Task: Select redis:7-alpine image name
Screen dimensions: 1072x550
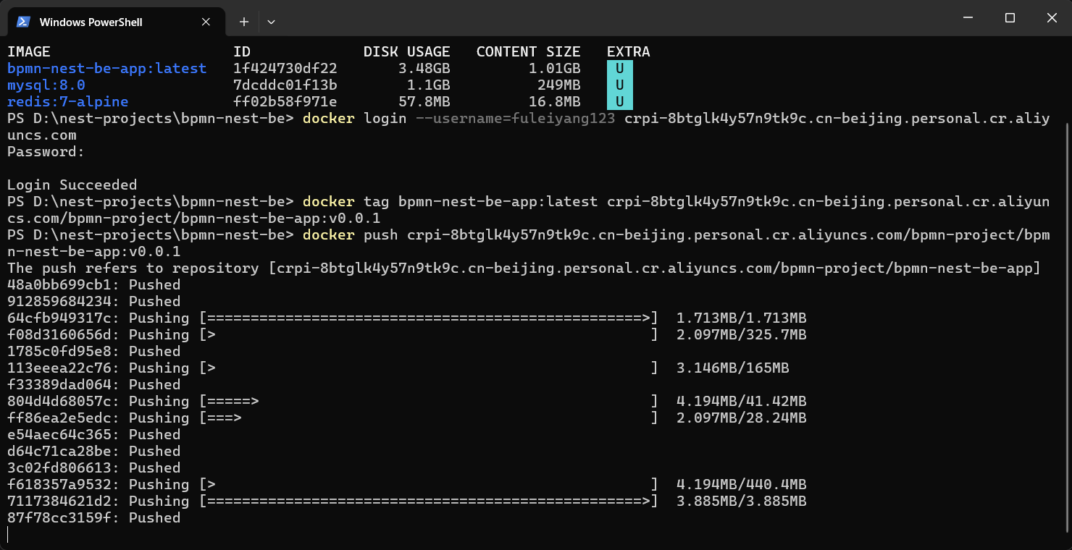Action: click(68, 102)
